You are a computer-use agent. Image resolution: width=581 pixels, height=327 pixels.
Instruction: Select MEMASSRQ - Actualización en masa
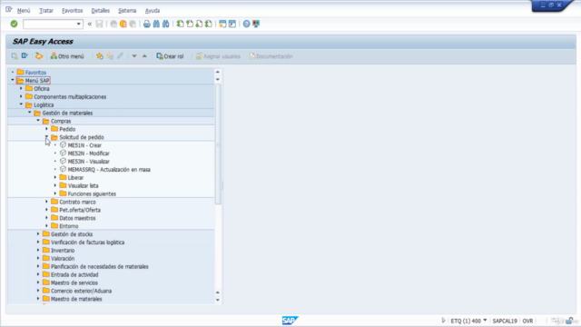point(109,170)
